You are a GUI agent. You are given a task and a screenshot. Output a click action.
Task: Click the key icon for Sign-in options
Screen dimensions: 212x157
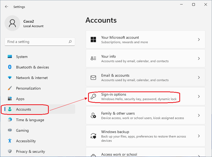(93, 96)
